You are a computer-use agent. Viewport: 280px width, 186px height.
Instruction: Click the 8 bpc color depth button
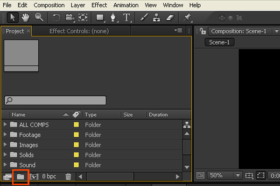49,176
